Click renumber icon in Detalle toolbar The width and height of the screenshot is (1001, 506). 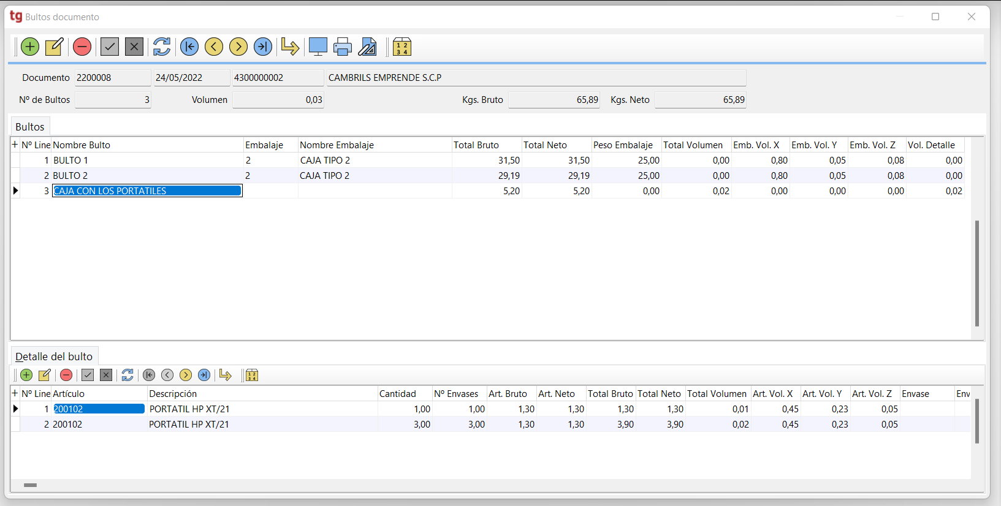(x=252, y=375)
